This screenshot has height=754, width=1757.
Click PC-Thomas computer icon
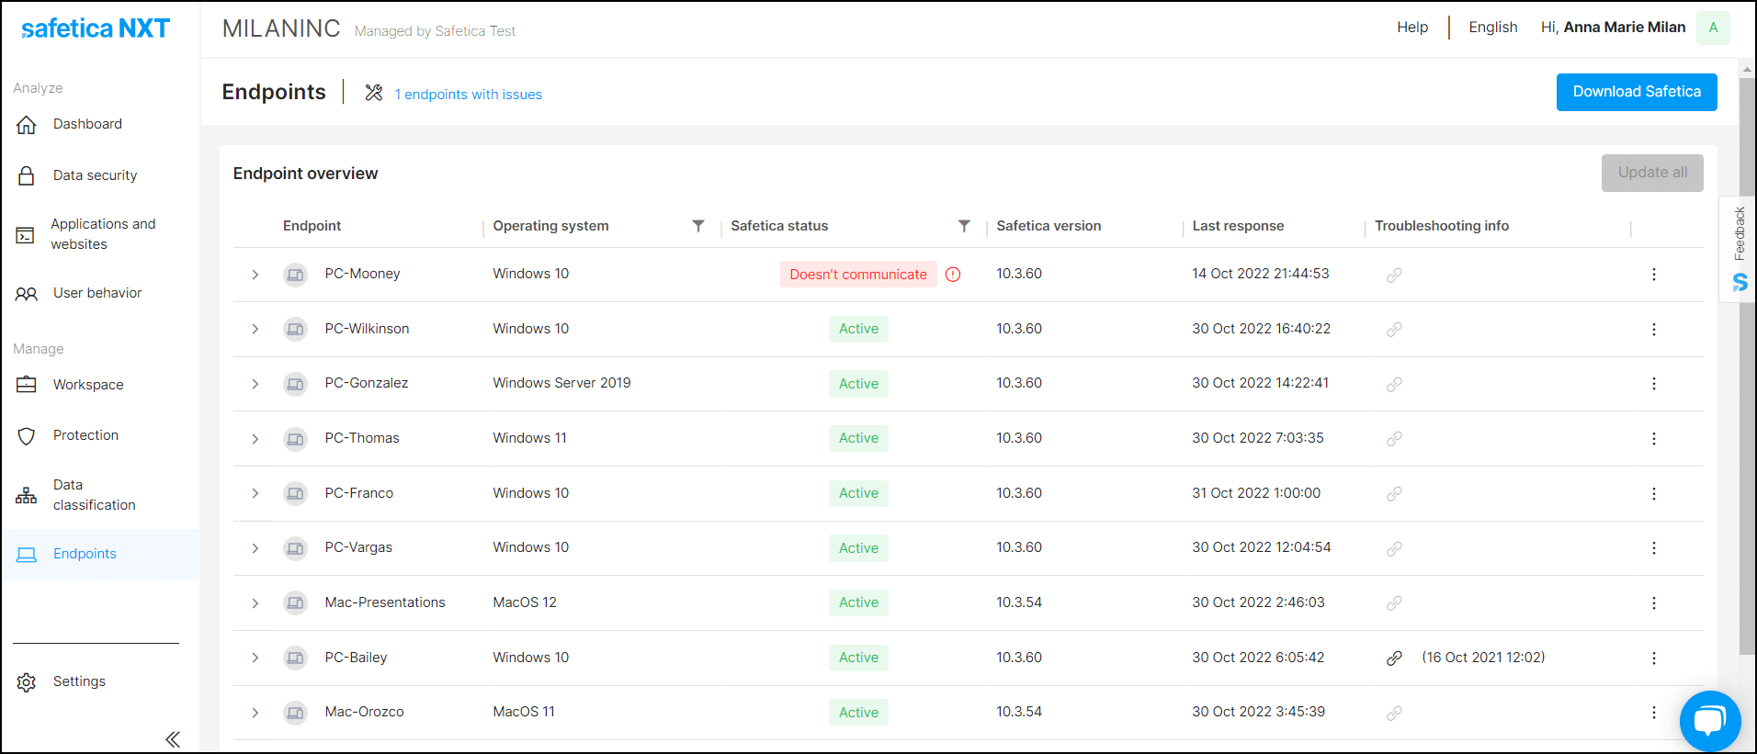(295, 439)
